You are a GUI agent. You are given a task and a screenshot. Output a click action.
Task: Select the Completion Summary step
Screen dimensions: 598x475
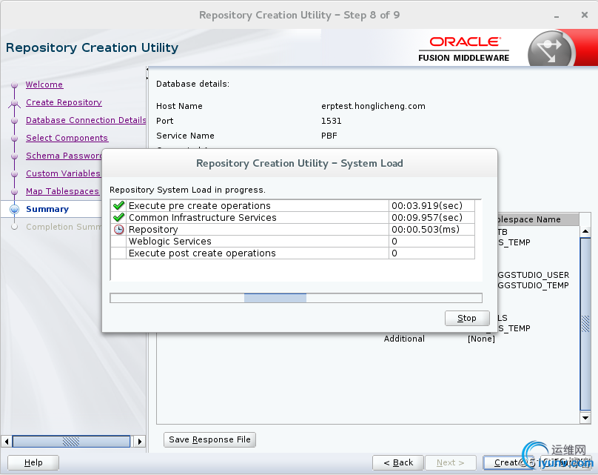(x=64, y=227)
